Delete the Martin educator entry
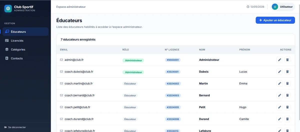Screen dimensions: 300x132 tap(287, 83)
